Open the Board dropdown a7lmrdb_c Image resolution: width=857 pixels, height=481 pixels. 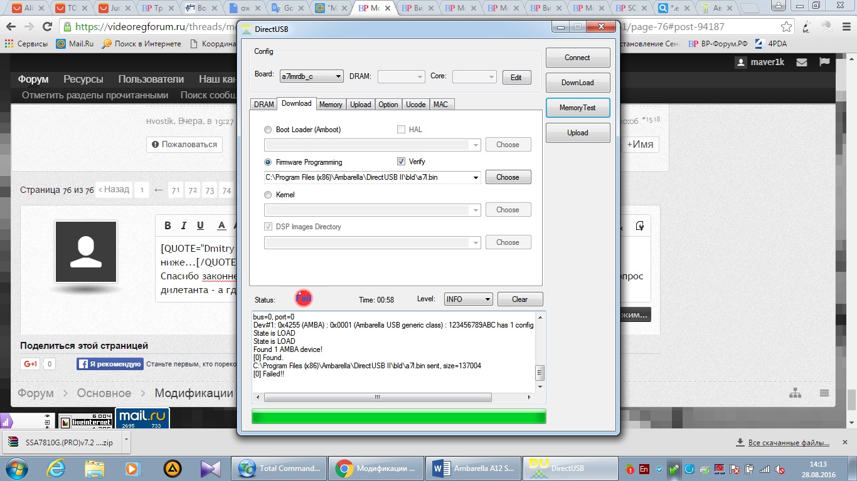[312, 76]
